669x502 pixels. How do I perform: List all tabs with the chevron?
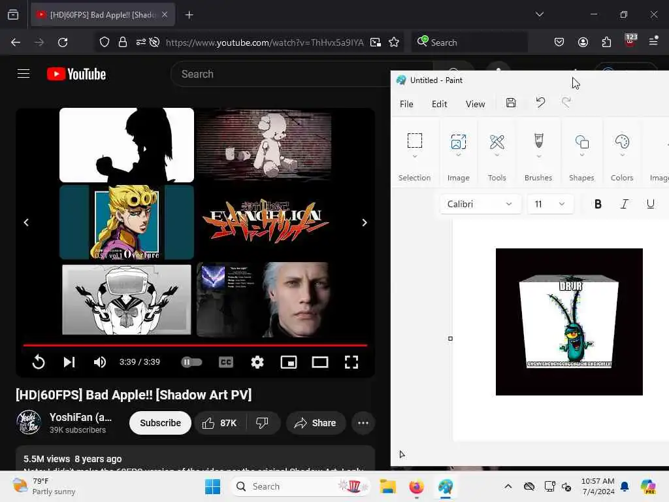[539, 14]
